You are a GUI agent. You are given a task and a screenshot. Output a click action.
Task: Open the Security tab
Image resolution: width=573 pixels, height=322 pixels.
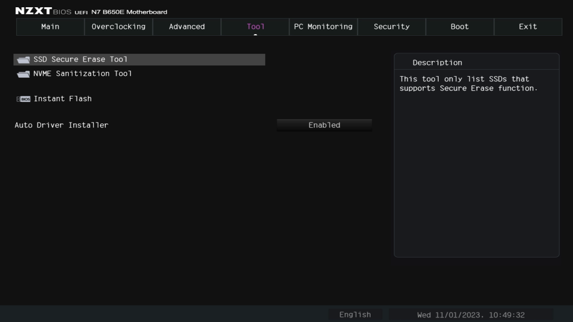click(391, 26)
